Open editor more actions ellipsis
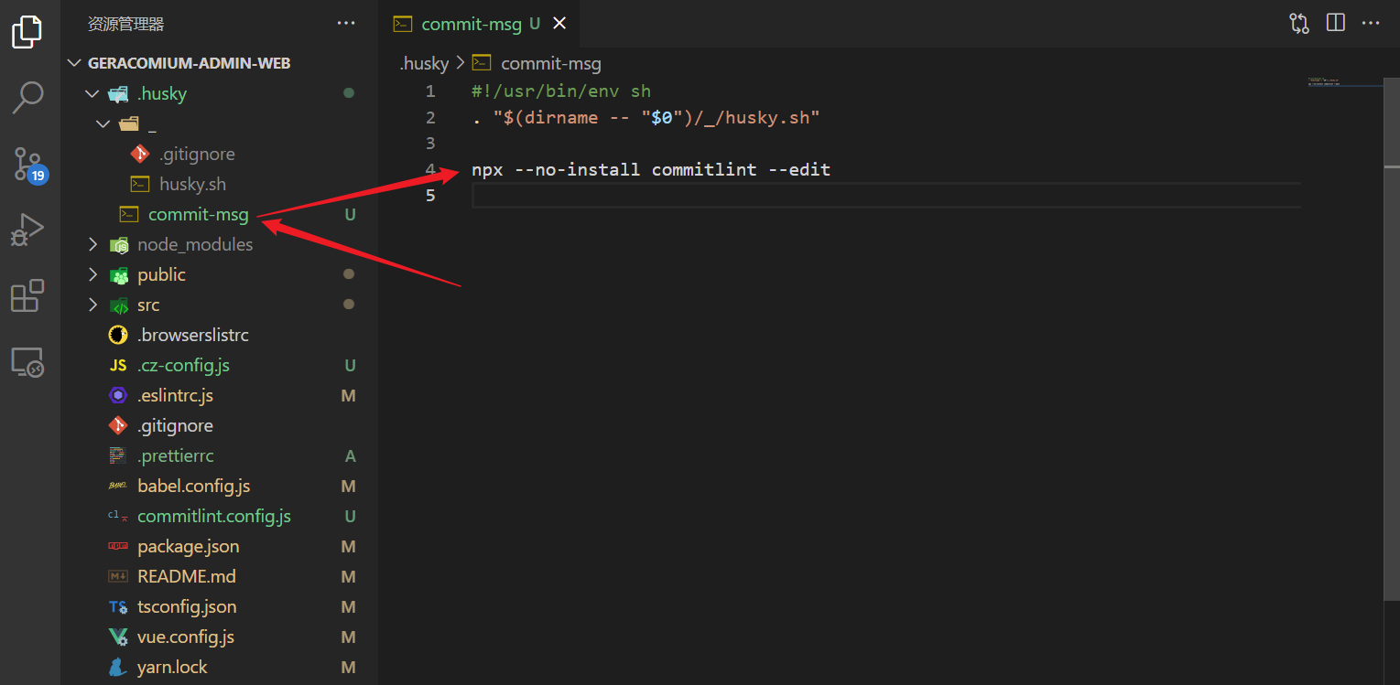This screenshot has width=1400, height=685. [x=1371, y=24]
